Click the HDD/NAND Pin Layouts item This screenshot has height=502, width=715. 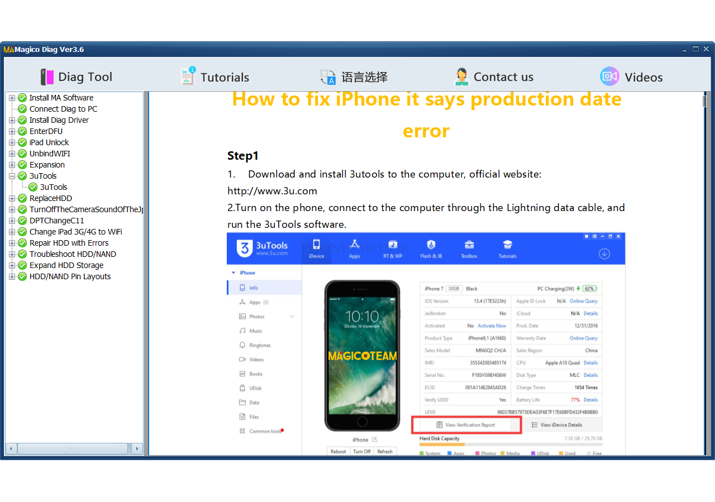[x=70, y=276]
